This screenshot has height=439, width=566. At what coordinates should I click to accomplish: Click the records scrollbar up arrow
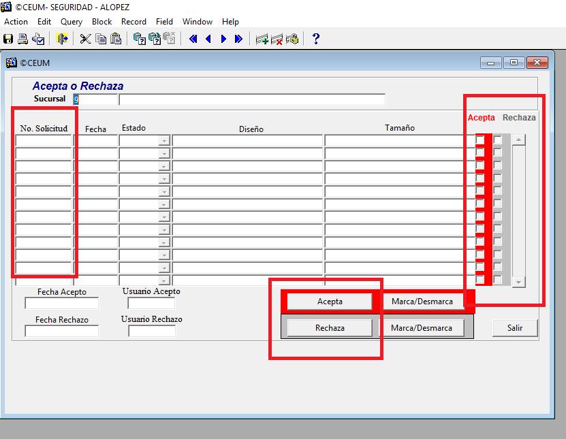[519, 140]
